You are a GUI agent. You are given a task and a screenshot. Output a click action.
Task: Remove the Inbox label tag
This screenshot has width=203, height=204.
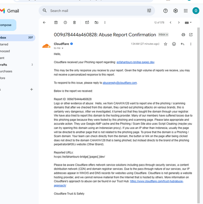[x=167, y=35]
